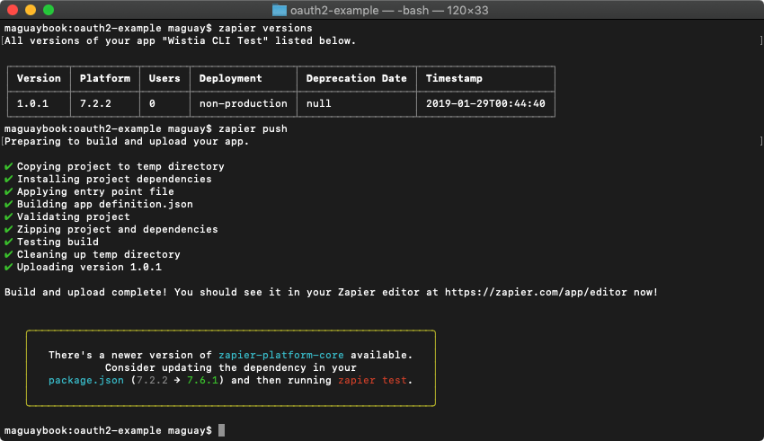Click the green zoom window button
The image size is (764, 441).
point(49,10)
